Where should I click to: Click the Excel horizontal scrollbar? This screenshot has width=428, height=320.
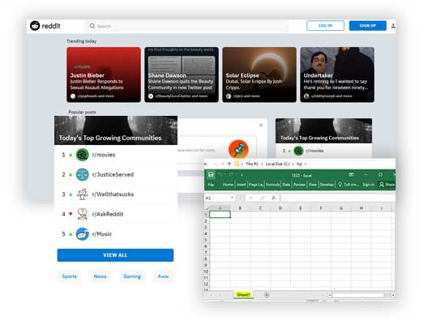coord(358,295)
